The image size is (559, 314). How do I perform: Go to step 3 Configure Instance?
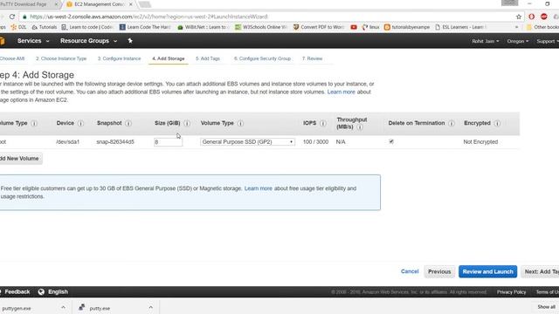point(119,58)
